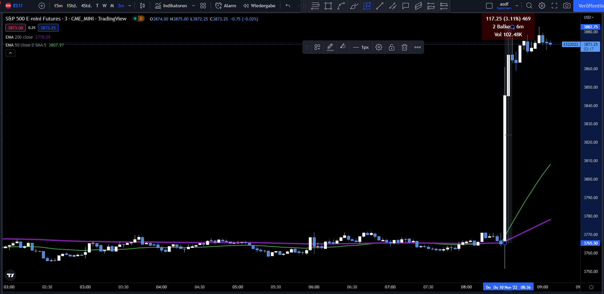
Task: Click the 3765.50 price label on axis
Action: click(590, 243)
